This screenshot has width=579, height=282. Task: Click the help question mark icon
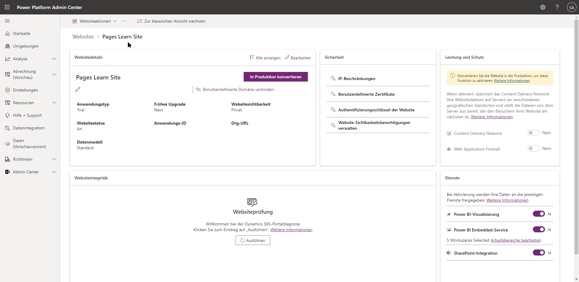(557, 7)
